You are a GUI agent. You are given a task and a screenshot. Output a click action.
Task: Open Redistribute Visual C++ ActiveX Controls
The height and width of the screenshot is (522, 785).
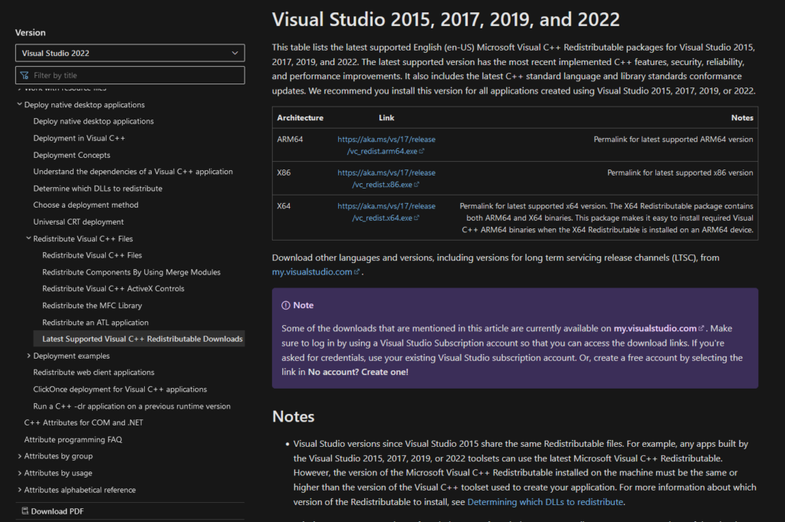tap(113, 289)
